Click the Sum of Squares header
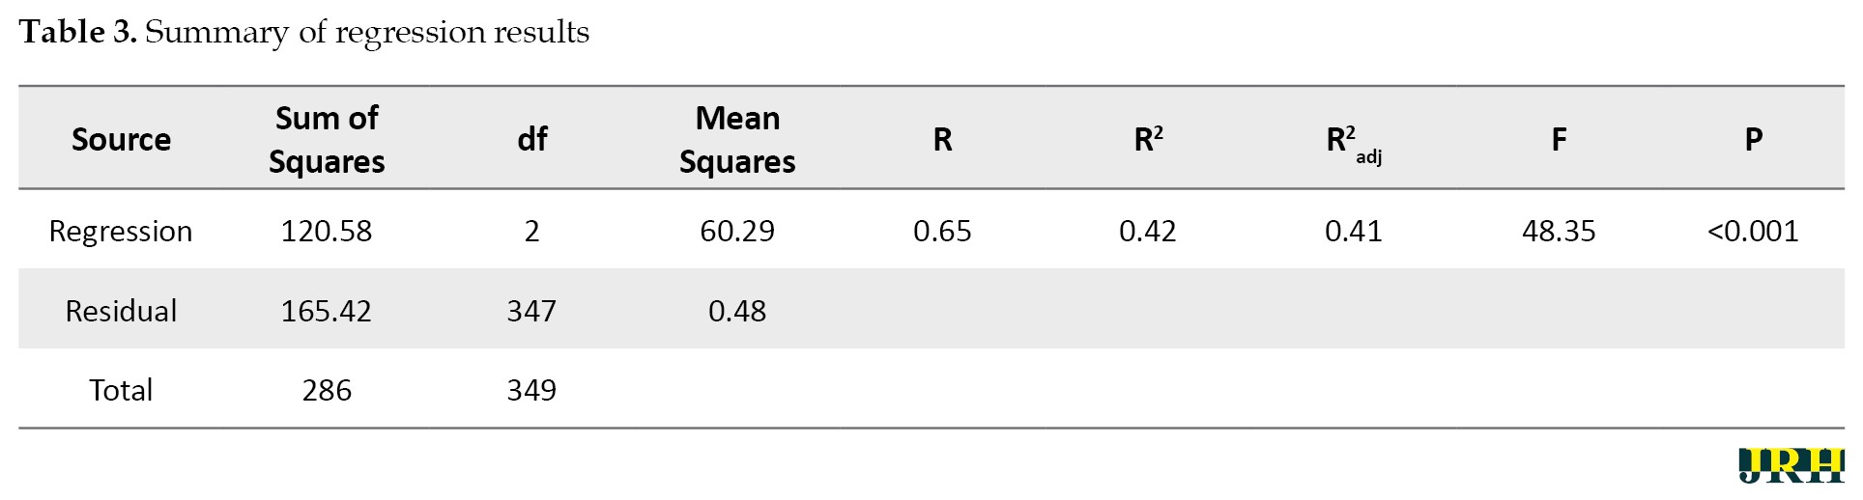 point(327,140)
